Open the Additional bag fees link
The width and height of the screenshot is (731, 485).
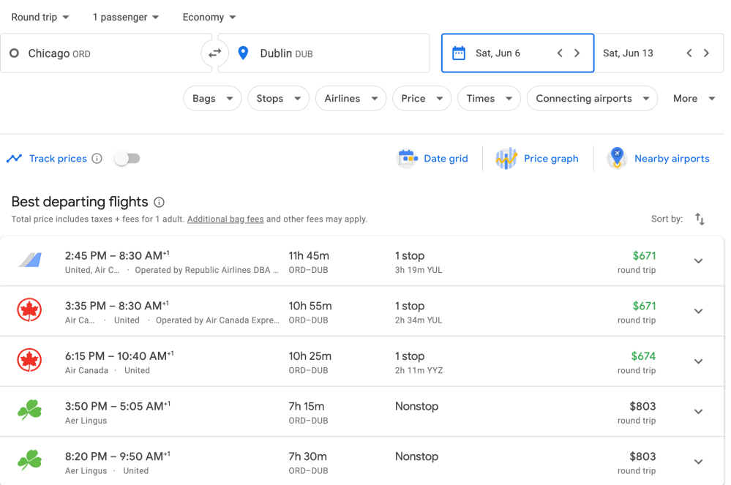(x=225, y=219)
